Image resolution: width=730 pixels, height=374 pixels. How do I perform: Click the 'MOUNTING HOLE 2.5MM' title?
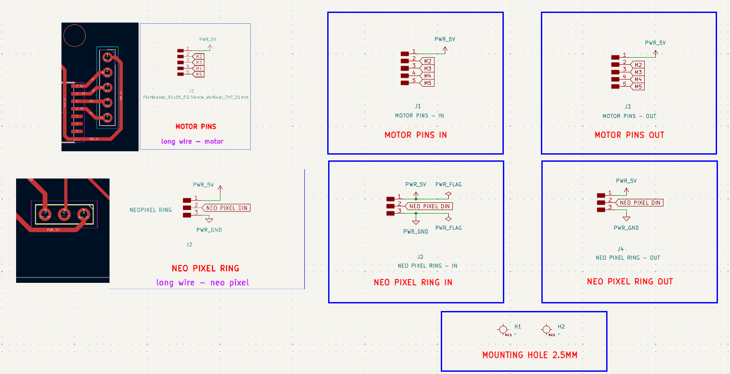point(530,355)
